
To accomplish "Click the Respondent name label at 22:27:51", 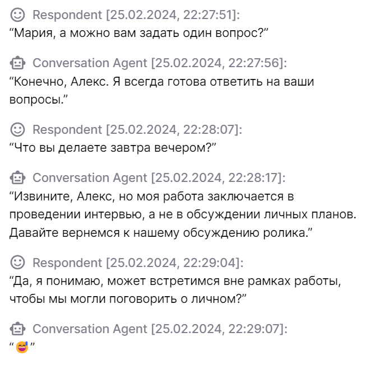I will click(67, 15).
